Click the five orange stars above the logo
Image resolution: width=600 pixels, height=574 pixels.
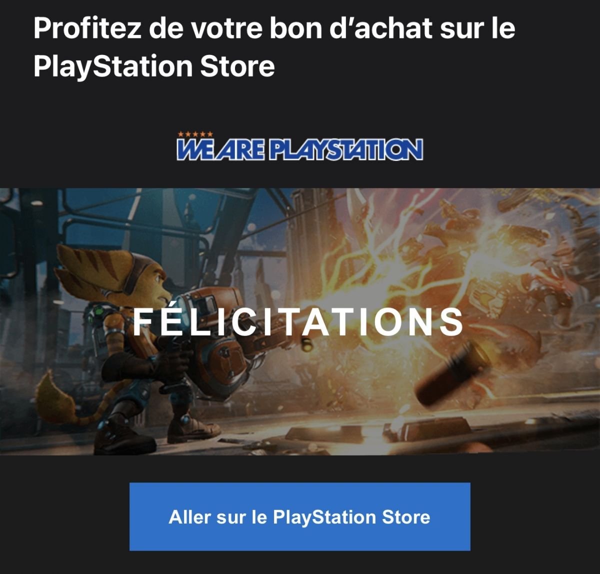pyautogui.click(x=195, y=134)
